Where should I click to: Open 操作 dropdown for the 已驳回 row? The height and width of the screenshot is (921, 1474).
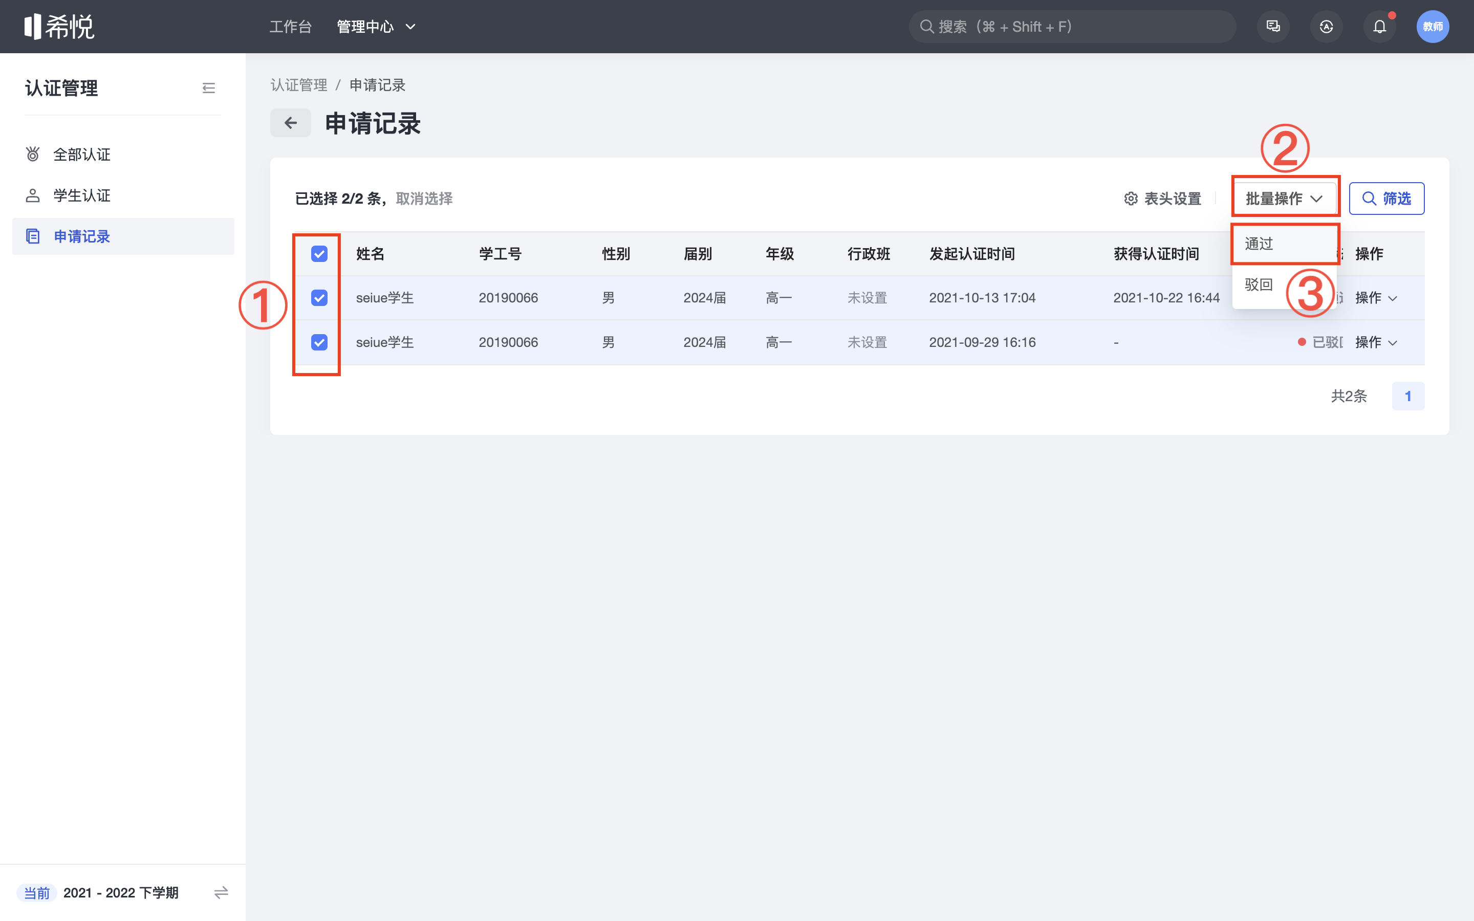click(1376, 342)
